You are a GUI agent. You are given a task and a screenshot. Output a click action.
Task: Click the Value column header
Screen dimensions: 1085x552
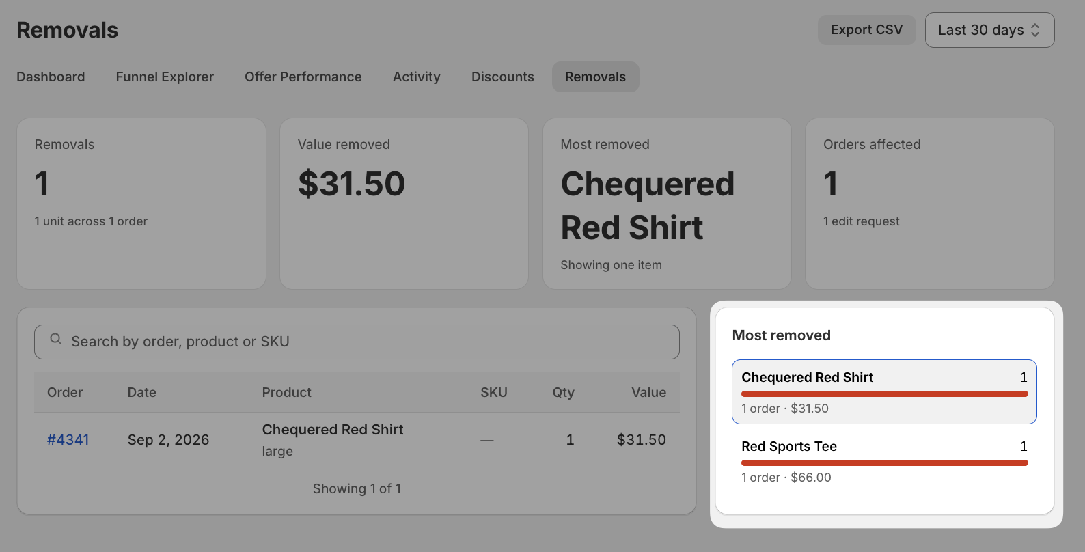click(648, 392)
